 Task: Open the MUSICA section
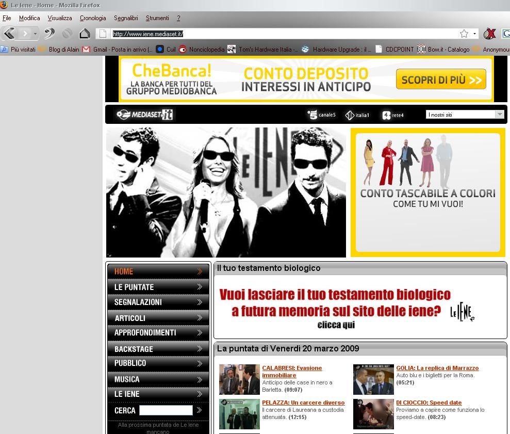(x=158, y=379)
